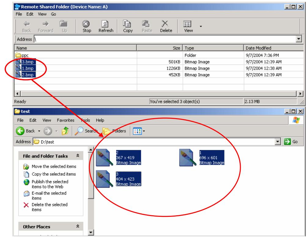Viewport: 307px width, 237px height.
Task: Collapse the Other Places panel
Action: tap(78, 226)
